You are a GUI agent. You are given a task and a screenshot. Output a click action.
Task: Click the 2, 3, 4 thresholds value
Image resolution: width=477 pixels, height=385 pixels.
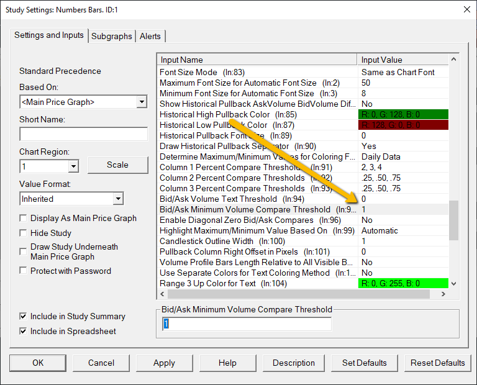[x=371, y=167]
